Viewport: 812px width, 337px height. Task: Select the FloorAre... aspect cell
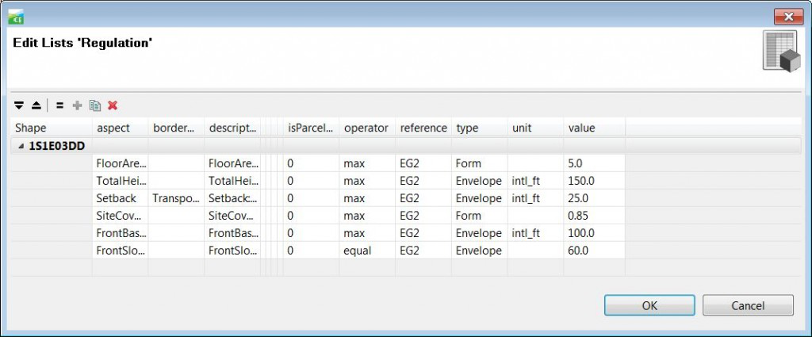[121, 163]
